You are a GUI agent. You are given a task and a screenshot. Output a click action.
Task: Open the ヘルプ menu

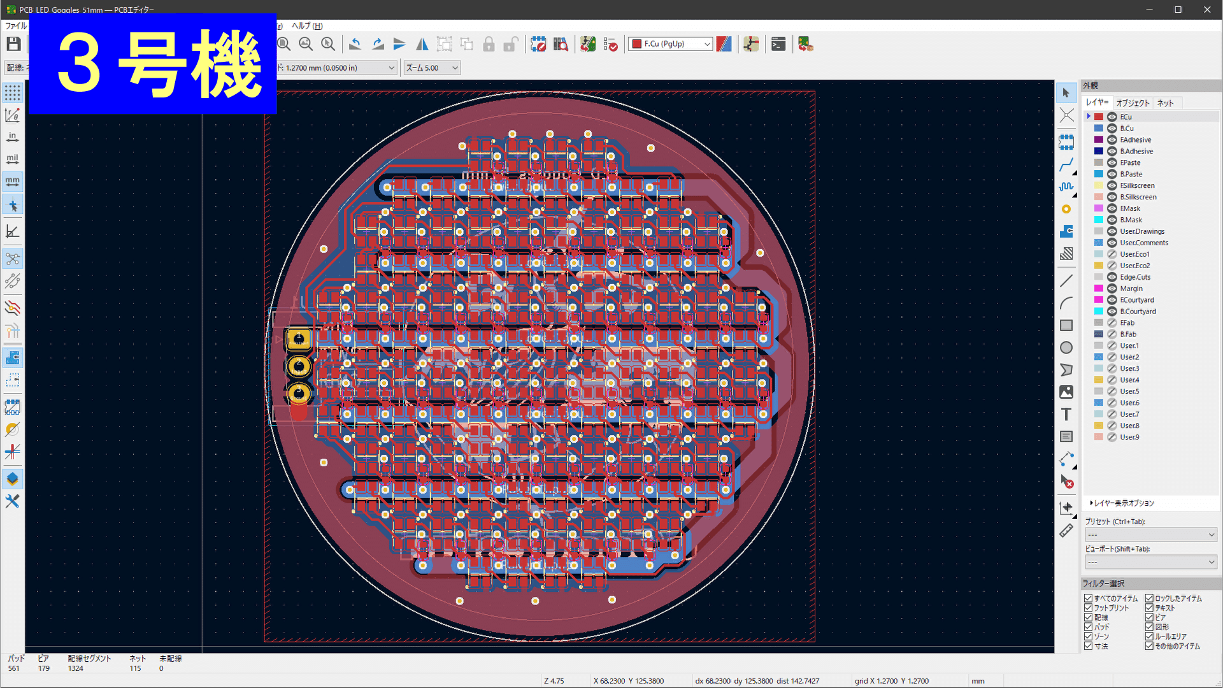(307, 26)
